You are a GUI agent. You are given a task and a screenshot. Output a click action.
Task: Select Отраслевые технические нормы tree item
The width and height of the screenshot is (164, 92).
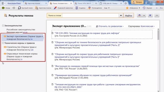22,56
